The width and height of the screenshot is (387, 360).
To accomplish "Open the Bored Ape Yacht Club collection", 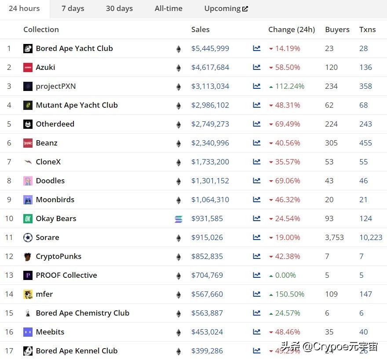I will click(x=74, y=48).
